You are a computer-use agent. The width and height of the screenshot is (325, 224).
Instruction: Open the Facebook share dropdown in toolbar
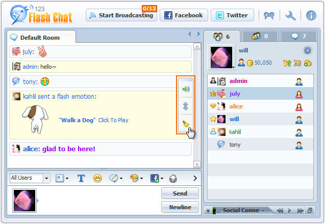(x=157, y=178)
